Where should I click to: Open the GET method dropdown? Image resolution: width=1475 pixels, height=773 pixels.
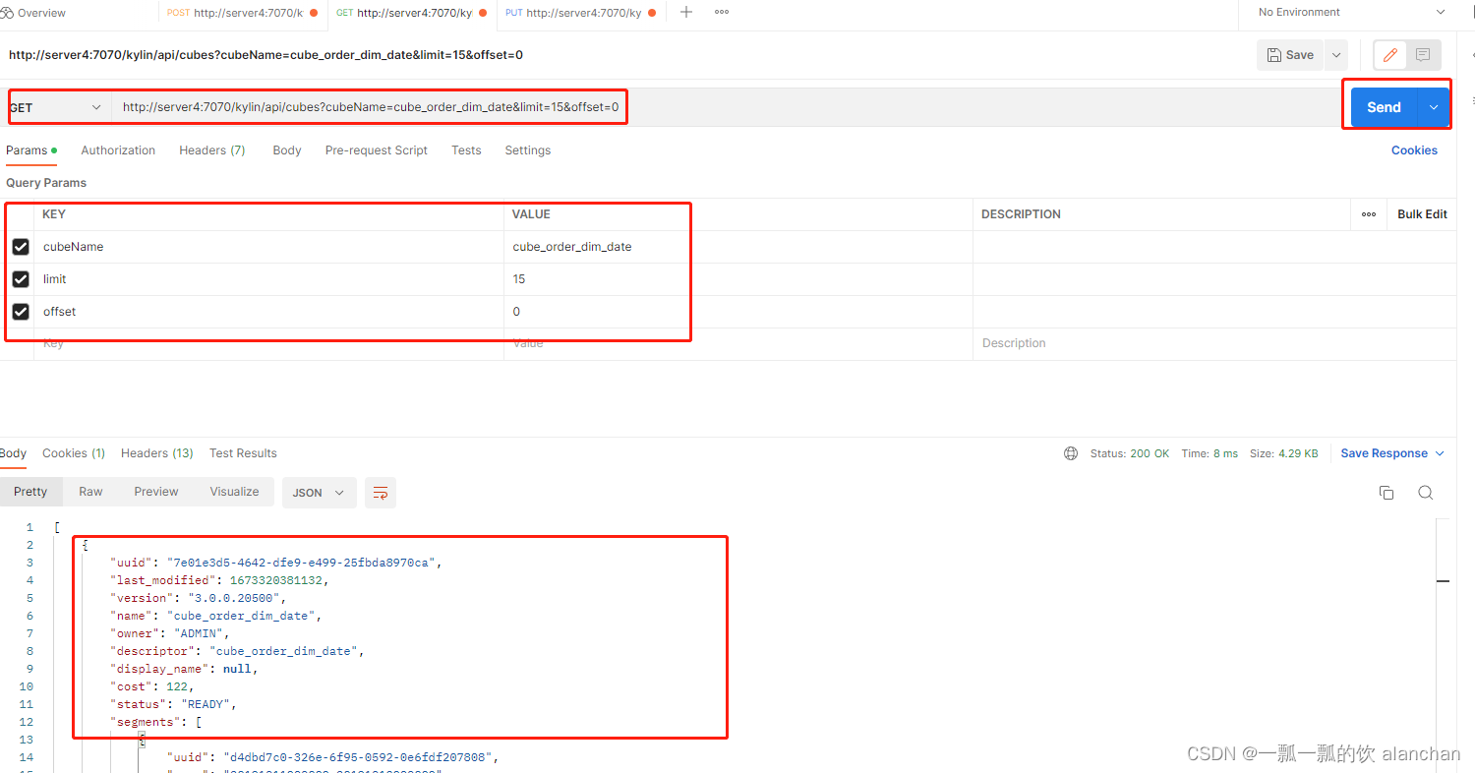(57, 107)
